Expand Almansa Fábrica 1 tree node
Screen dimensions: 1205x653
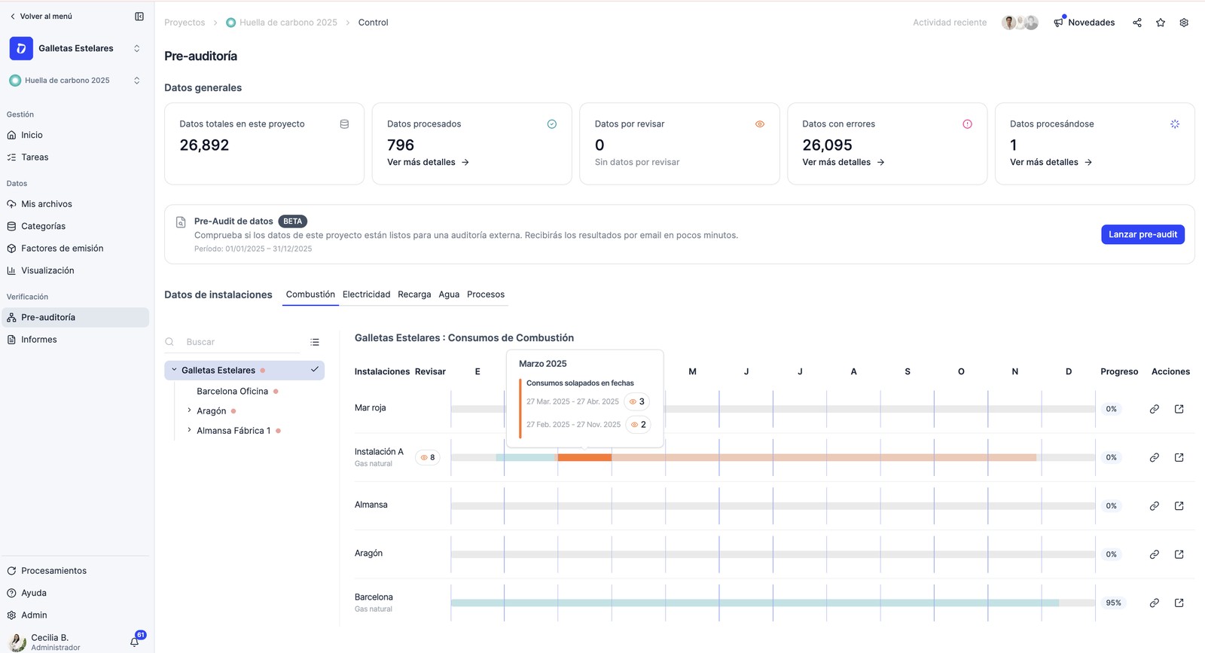pyautogui.click(x=189, y=430)
